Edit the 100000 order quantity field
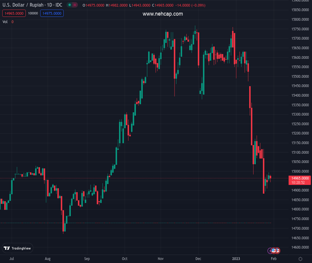Screen dimensions: 312x263 (x=33, y=13)
